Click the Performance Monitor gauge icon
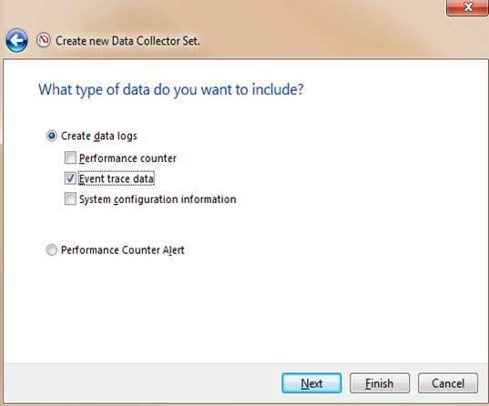This screenshot has width=489, height=406. click(44, 40)
